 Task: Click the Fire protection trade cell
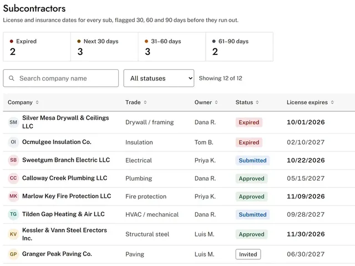pos(146,196)
